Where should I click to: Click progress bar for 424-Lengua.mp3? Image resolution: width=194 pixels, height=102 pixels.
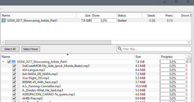[x=173, y=70]
